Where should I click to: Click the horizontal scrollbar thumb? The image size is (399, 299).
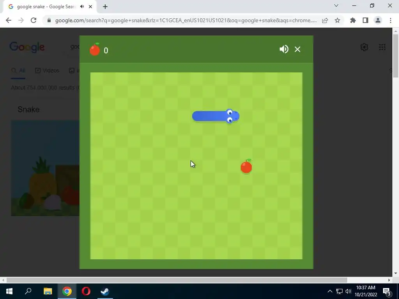177,280
